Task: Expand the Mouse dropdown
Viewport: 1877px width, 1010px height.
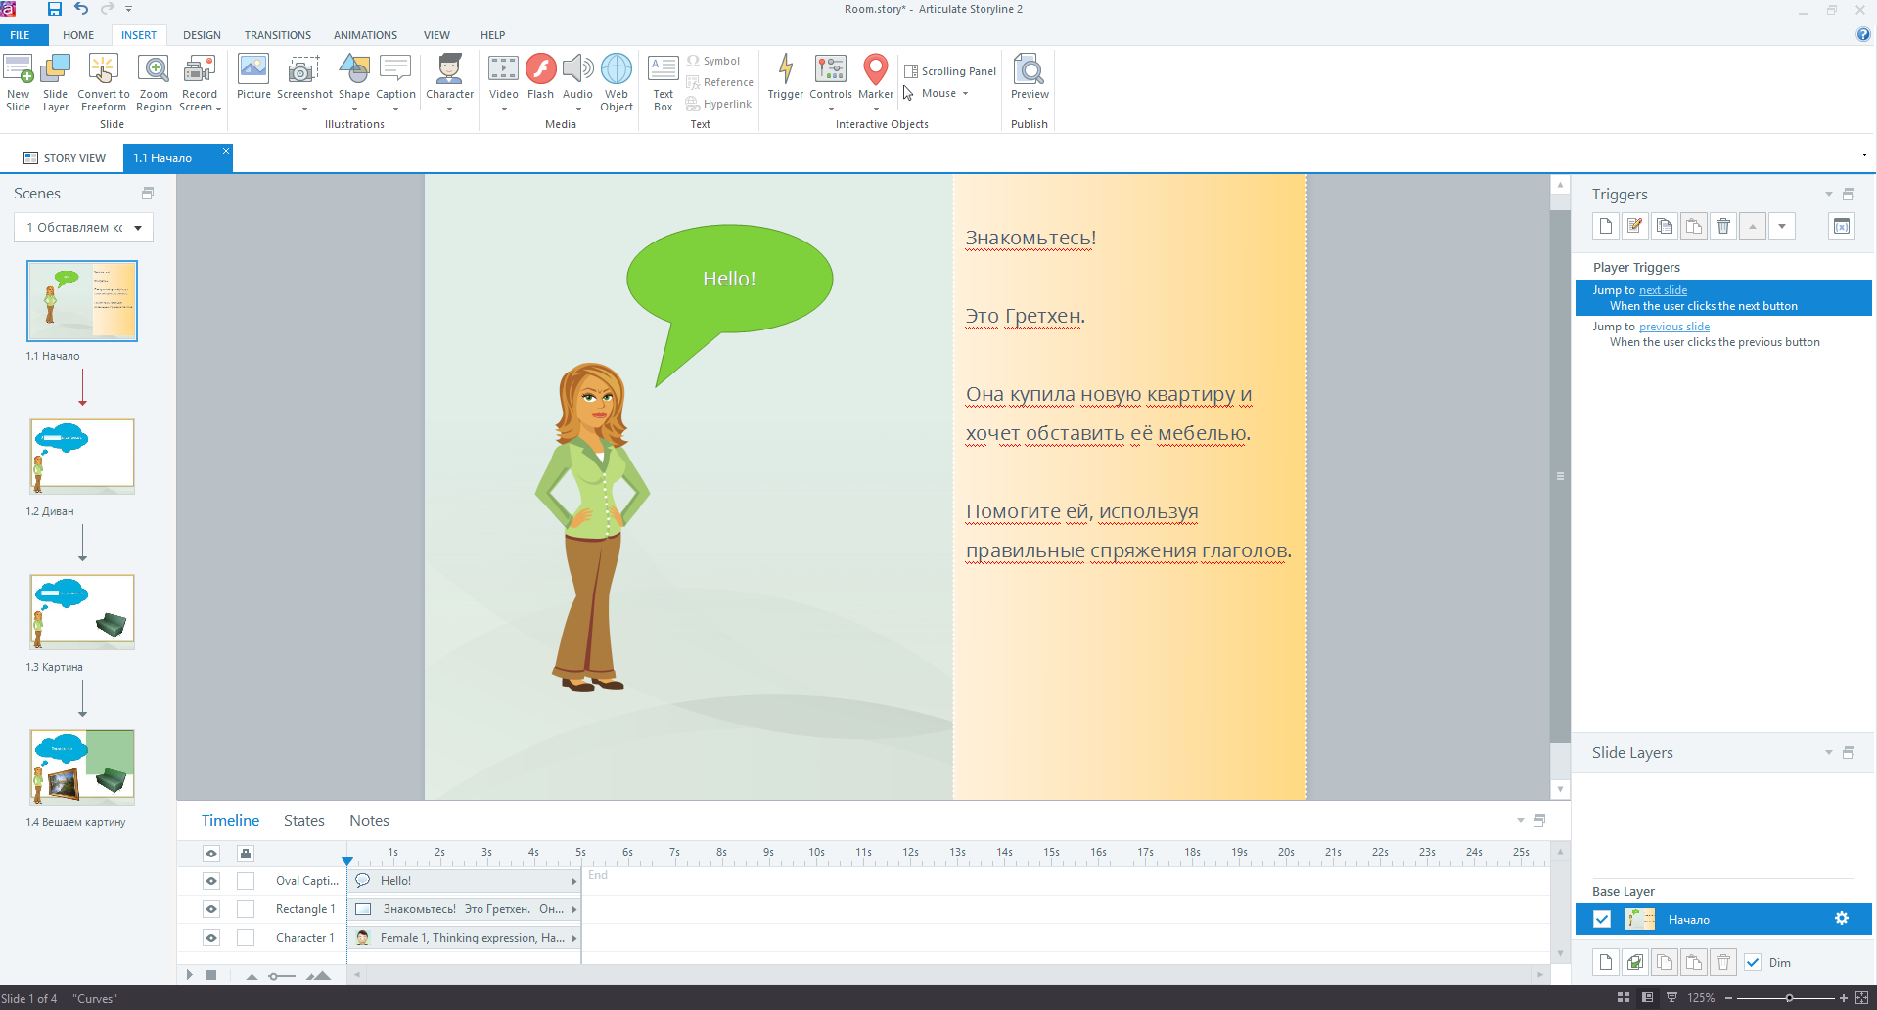Action: 965,94
